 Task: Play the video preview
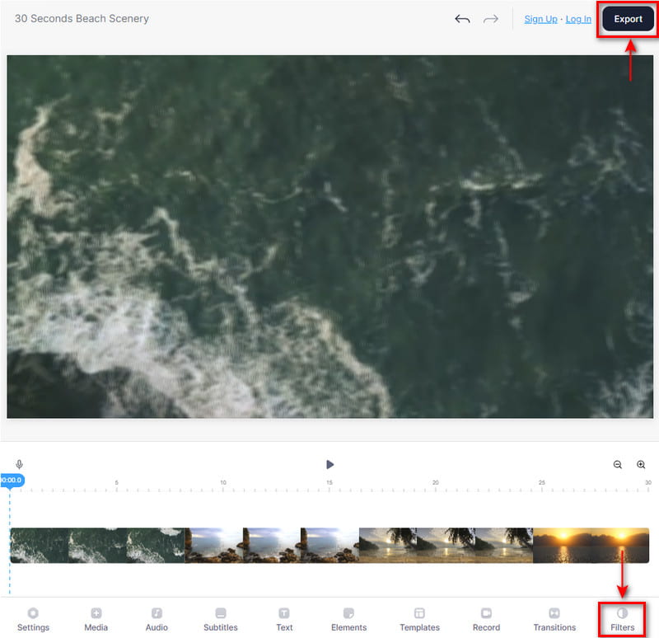click(329, 464)
